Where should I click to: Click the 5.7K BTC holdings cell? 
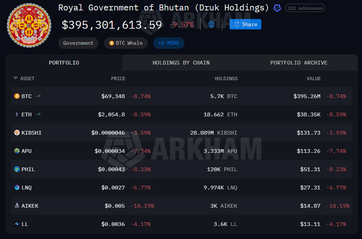coord(224,96)
